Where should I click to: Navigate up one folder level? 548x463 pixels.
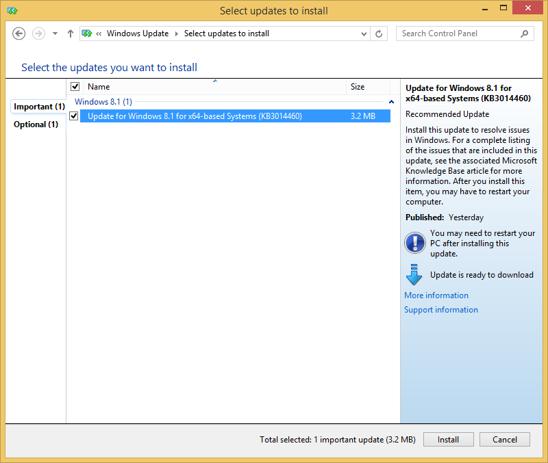pos(70,33)
